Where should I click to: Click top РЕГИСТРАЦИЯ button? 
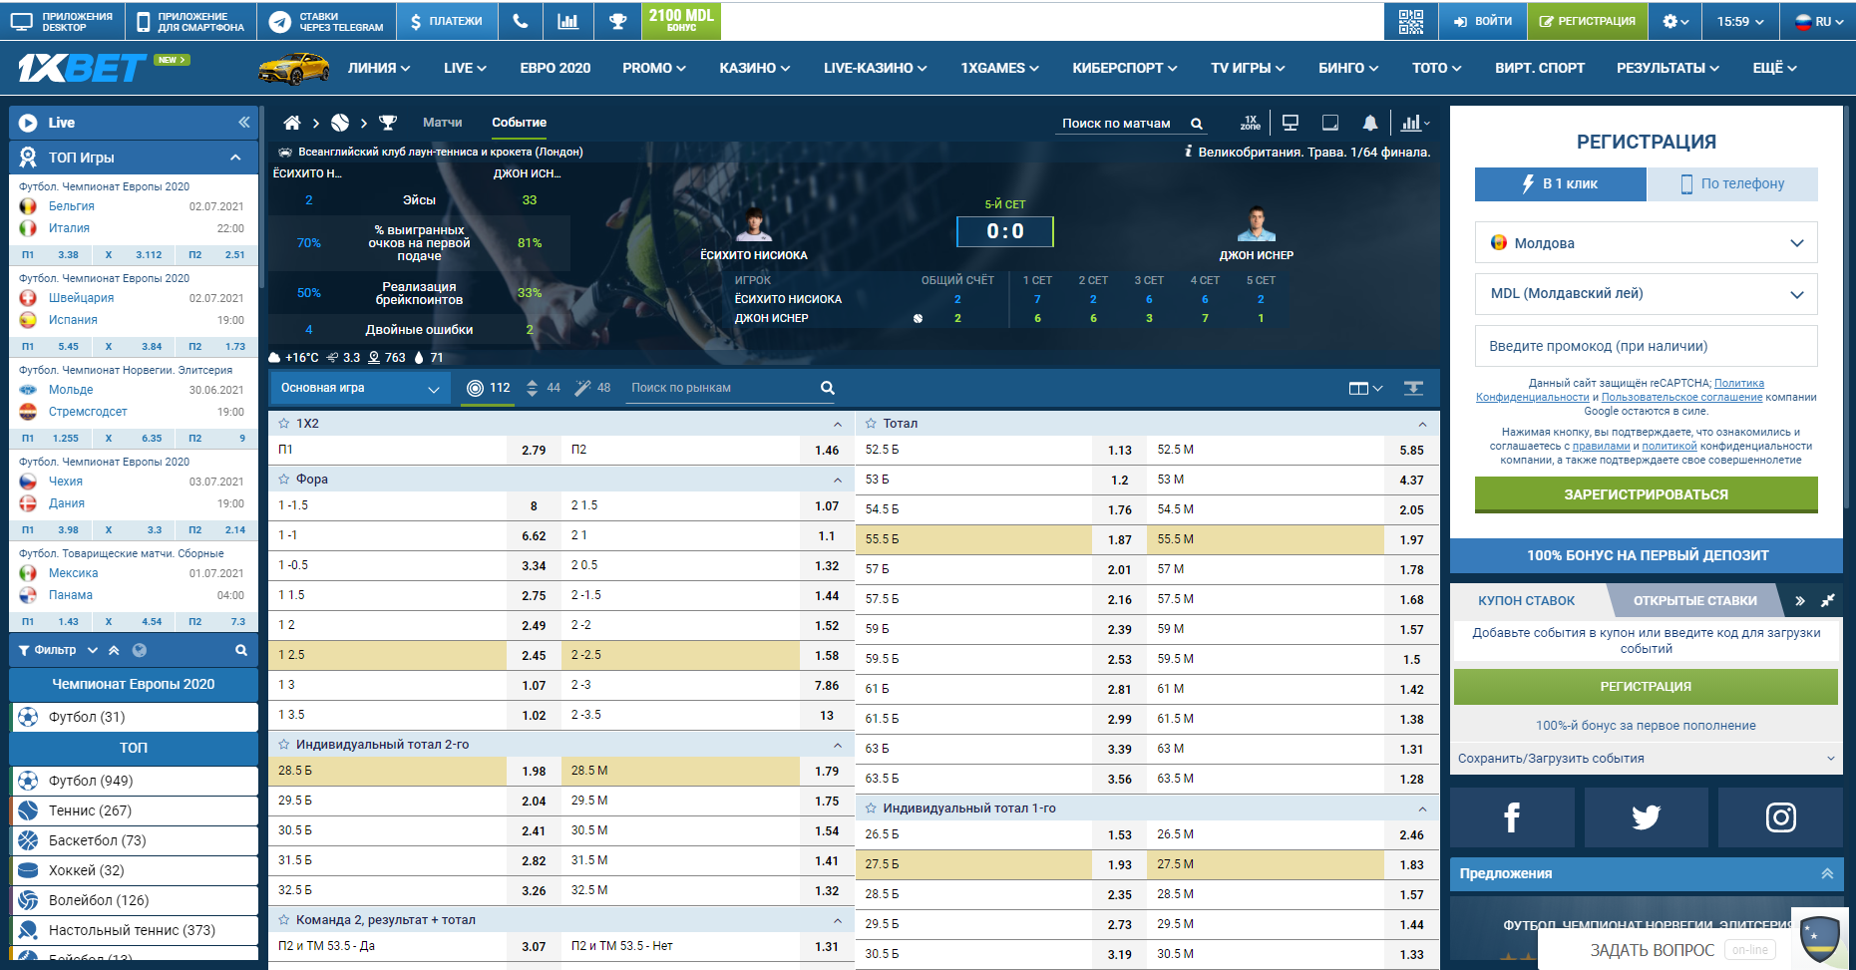click(1586, 21)
